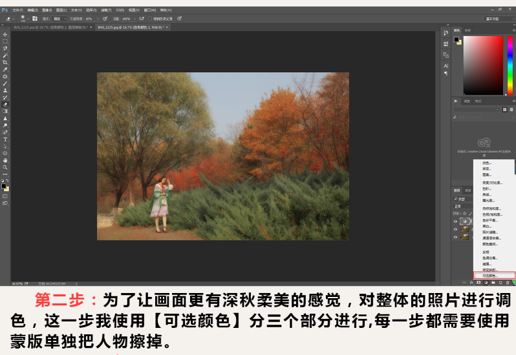Select the Clone Stamp tool
Screen dimensions: 516x355
pos(5,90)
